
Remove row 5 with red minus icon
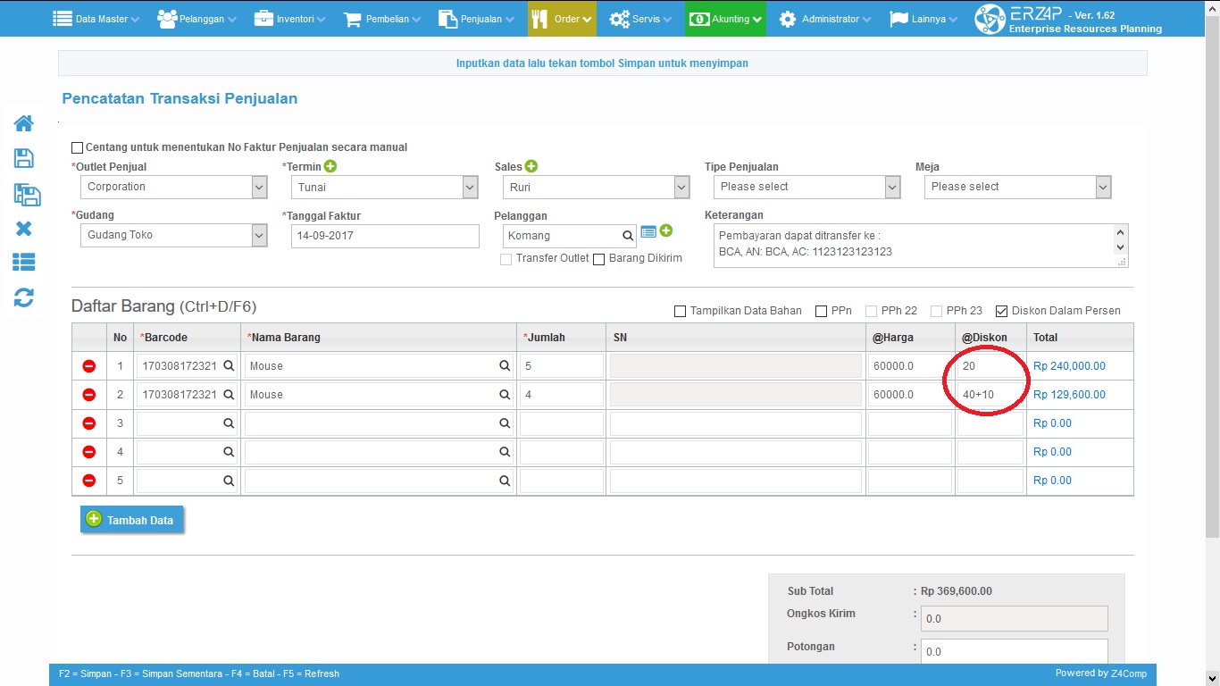88,481
